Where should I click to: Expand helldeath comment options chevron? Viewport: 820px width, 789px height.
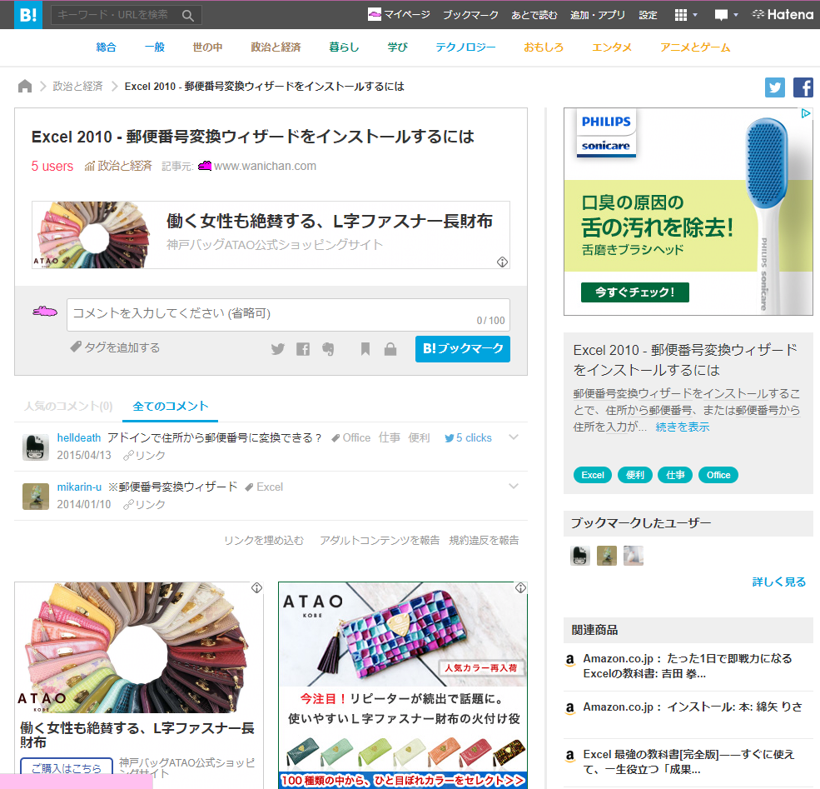514,437
